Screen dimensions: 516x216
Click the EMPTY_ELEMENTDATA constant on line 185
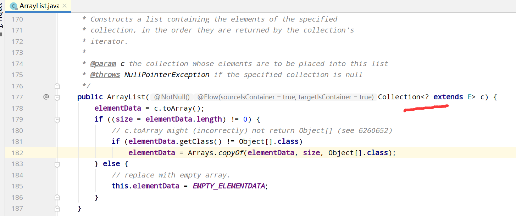[x=229, y=186]
